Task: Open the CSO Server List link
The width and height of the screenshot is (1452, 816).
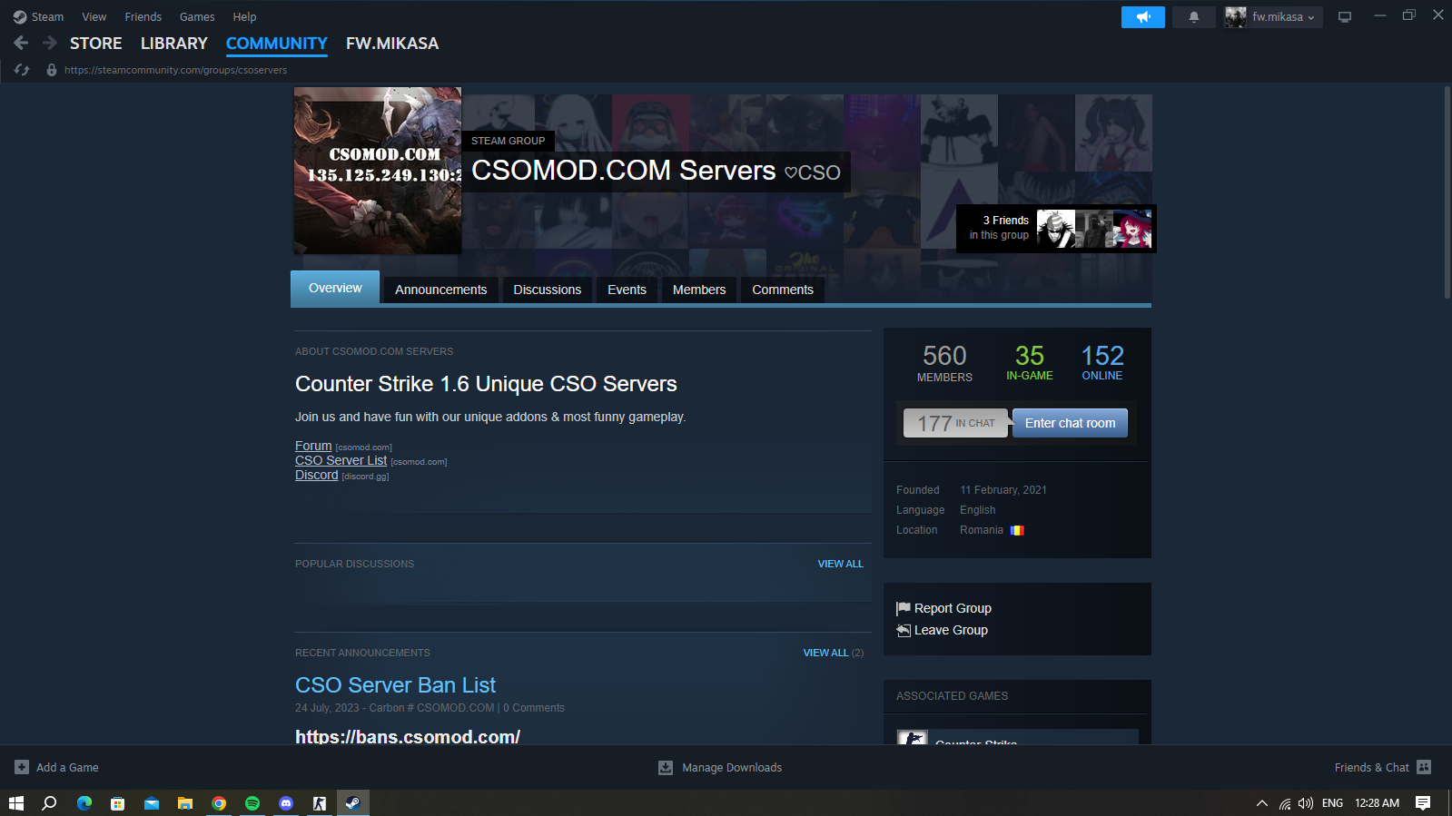Action: [341, 460]
